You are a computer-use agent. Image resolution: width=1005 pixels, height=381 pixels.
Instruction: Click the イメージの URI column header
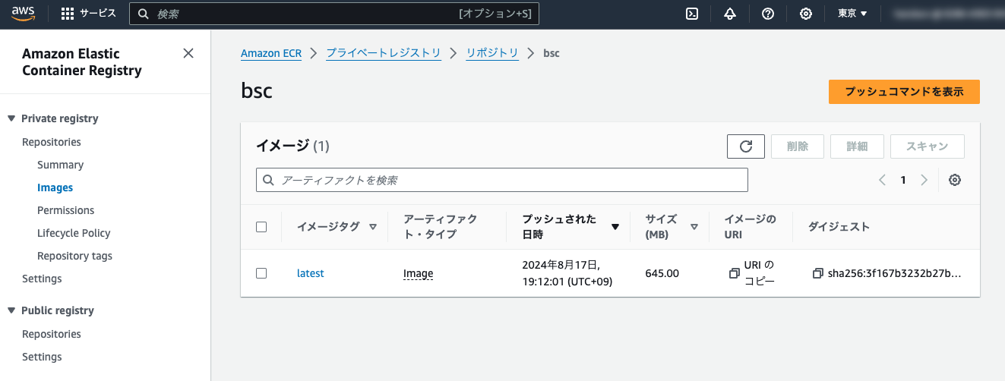[x=751, y=227]
